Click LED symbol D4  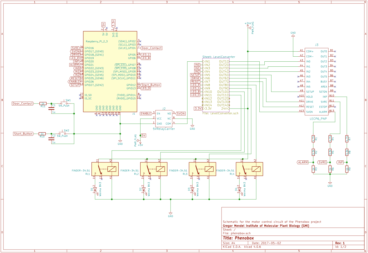pos(240,189)
